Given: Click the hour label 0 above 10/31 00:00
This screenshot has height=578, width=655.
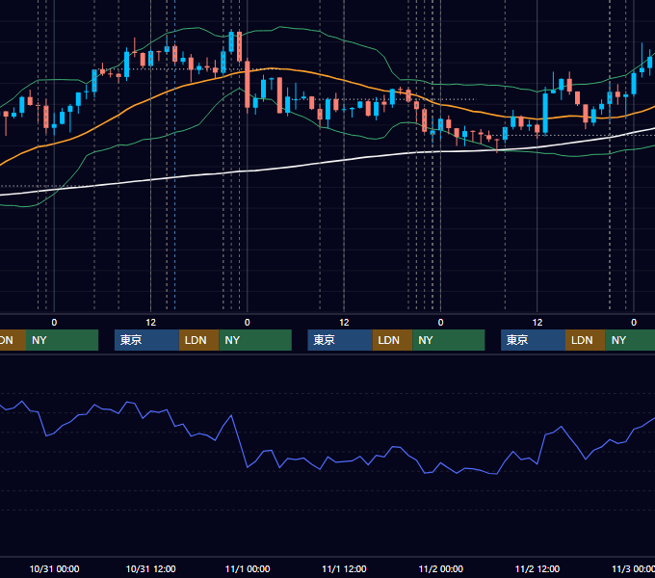Looking at the screenshot, I should click(x=54, y=323).
